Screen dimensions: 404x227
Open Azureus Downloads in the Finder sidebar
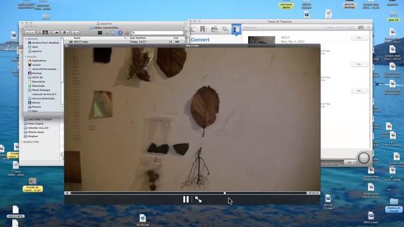pyautogui.click(x=41, y=98)
